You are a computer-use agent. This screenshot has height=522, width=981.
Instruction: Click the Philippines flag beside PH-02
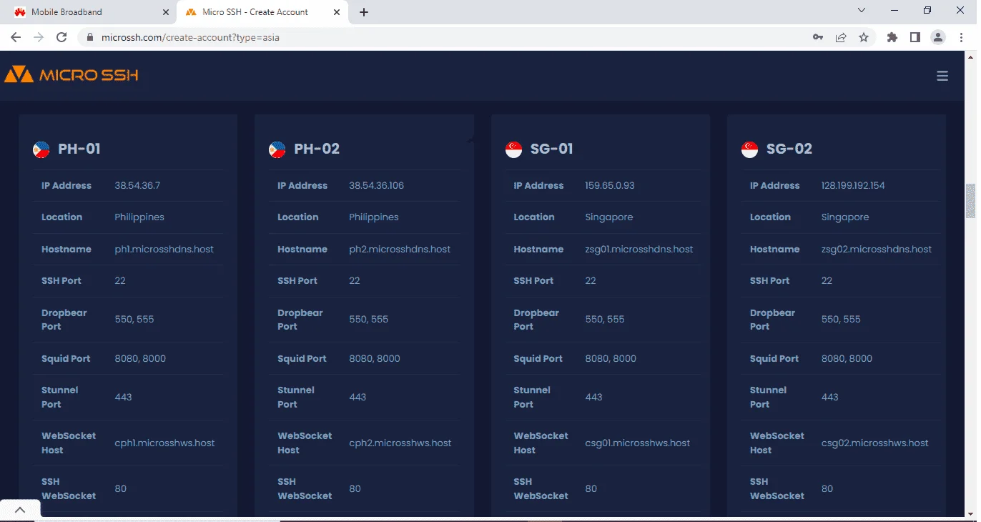coord(277,149)
